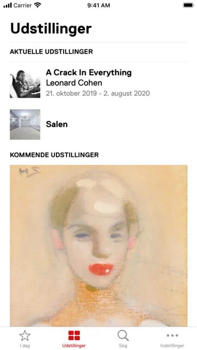Open search via the magnifying glass icon
The width and height of the screenshot is (197, 350).
pos(123,336)
